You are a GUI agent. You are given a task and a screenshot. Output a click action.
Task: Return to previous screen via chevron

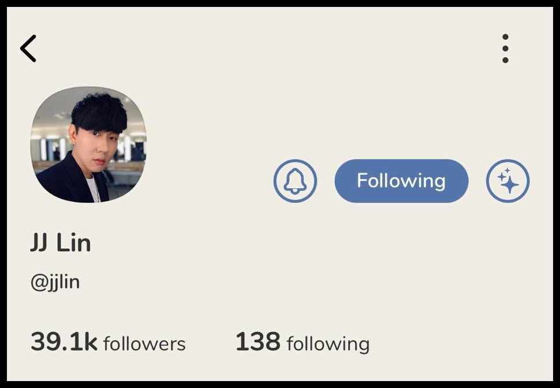pyautogui.click(x=28, y=48)
